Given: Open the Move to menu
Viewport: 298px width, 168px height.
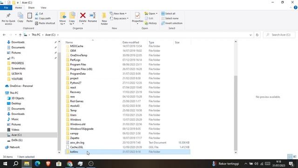Looking at the screenshot, I should pyautogui.click(x=62, y=19).
